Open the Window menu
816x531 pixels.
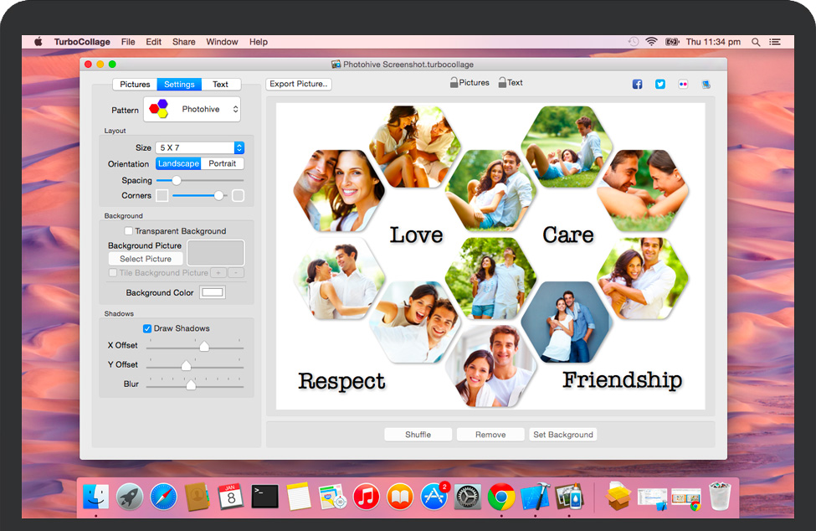[223, 42]
